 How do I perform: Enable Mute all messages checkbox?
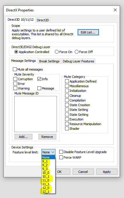15,69
